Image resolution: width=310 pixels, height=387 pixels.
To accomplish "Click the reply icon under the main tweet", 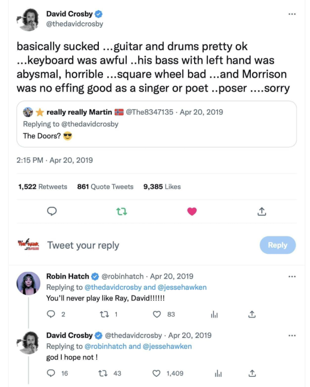I will pos(51,211).
